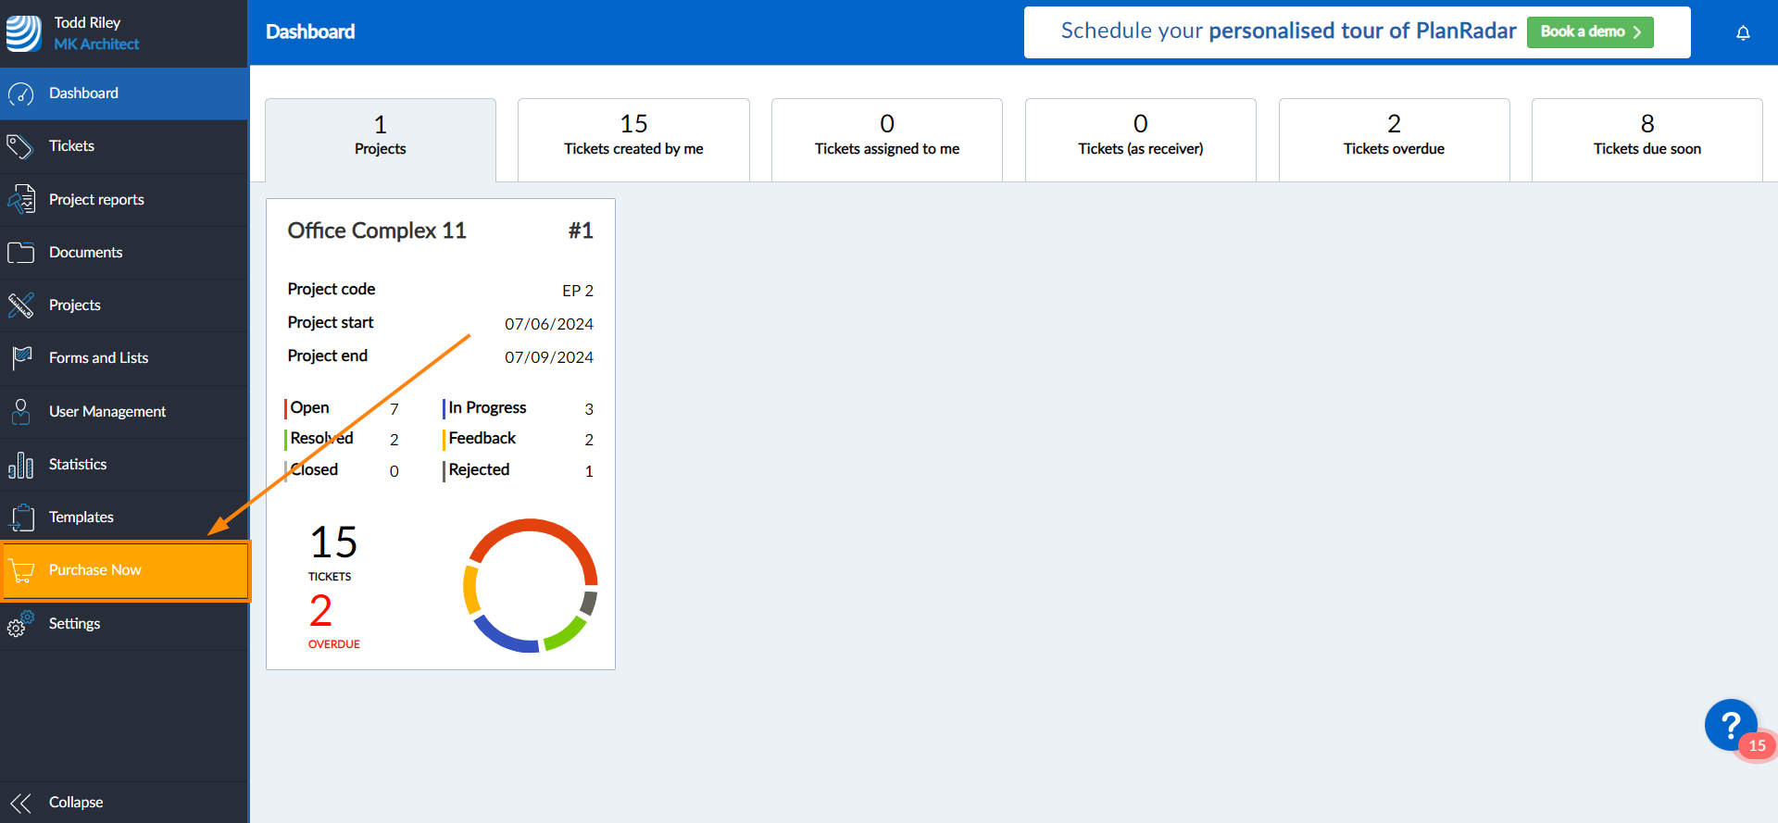Click the ticket status donut chart
Viewport: 1778px width, 823px height.
click(x=531, y=585)
